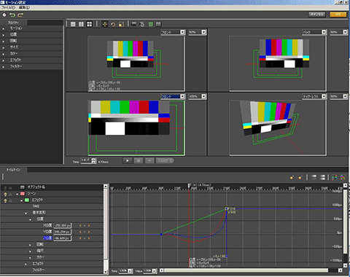The height and width of the screenshot is (277, 350).
Task: Open Time 100% dropdown below graph
Action: pyautogui.click(x=130, y=270)
